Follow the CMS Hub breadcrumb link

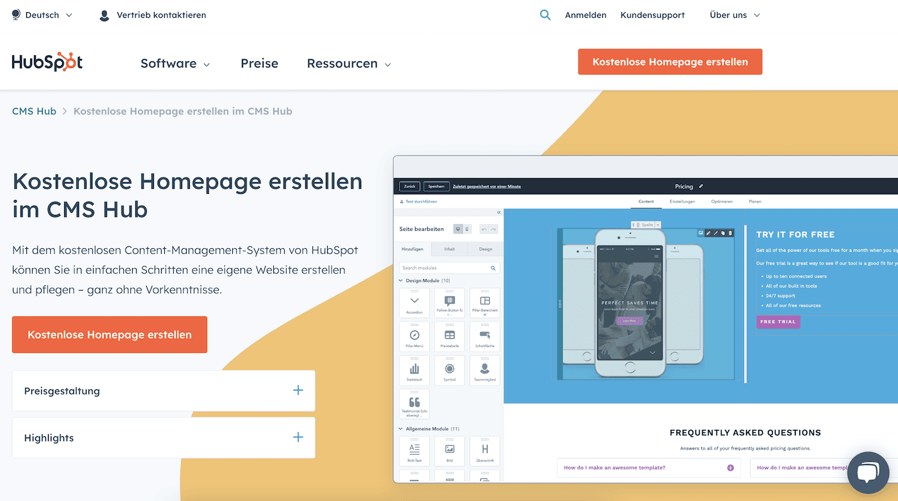34,111
